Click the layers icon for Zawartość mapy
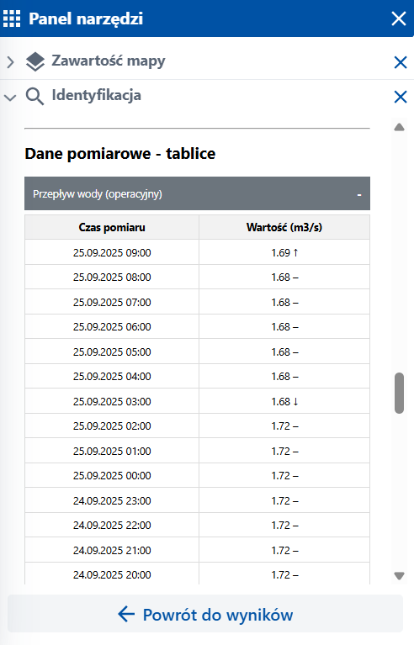 [35, 61]
